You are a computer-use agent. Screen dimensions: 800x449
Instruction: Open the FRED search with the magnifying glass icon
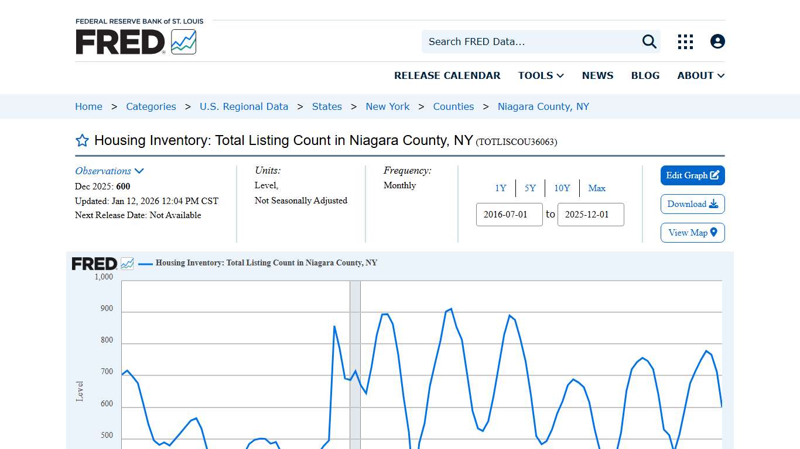[x=648, y=42]
